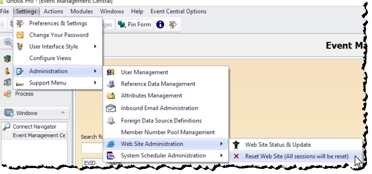Click the Administration icon
The height and width of the screenshot is (174, 372).
coord(20,71)
